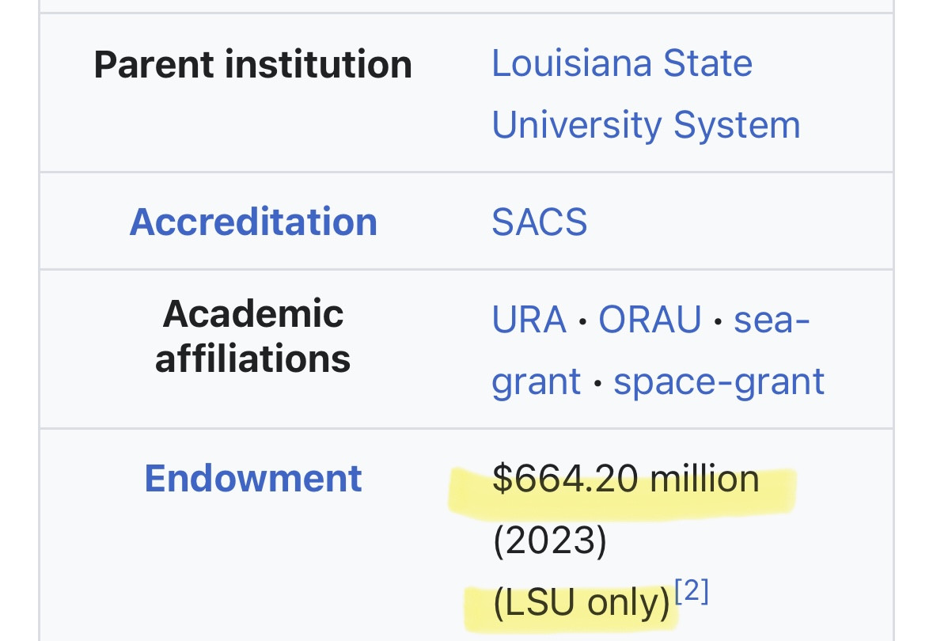
Task: Click the (2023) endowment year text
Action: click(549, 541)
